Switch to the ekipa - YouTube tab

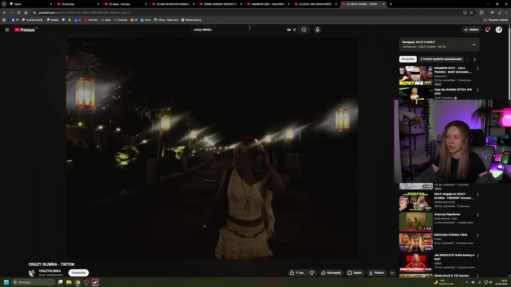click(125, 4)
